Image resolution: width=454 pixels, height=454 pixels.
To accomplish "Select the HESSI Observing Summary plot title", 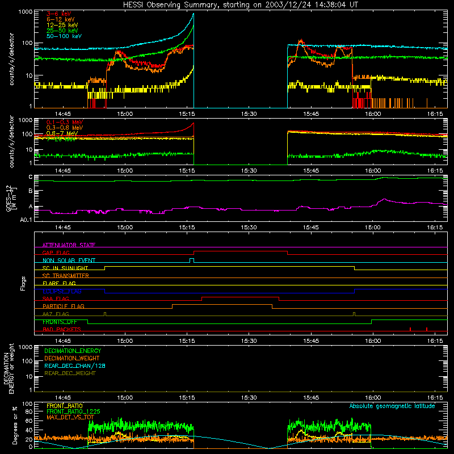I will [x=240, y=5].
